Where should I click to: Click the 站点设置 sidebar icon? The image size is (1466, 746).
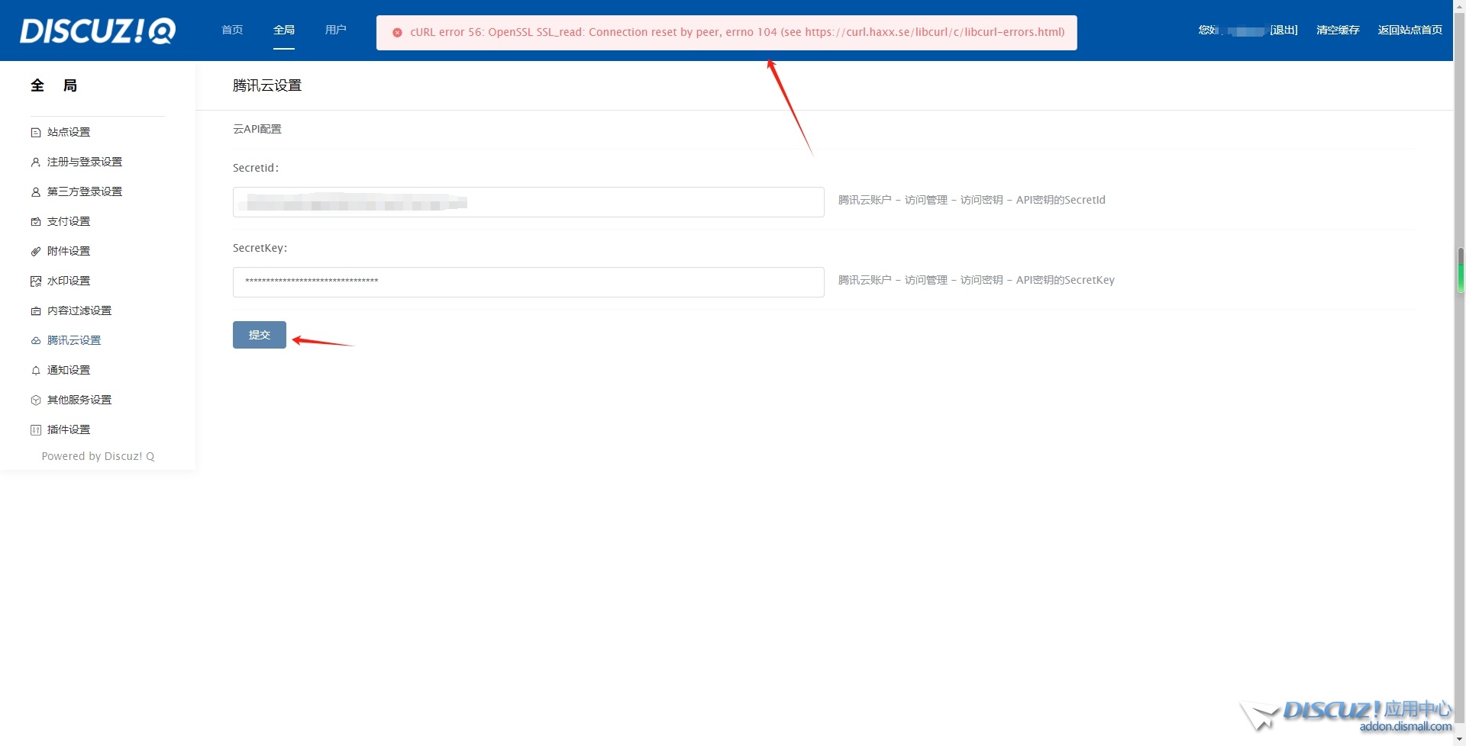(x=35, y=133)
